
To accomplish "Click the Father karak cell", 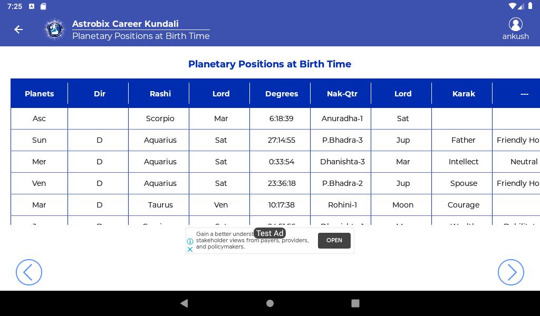I will pyautogui.click(x=463, y=140).
